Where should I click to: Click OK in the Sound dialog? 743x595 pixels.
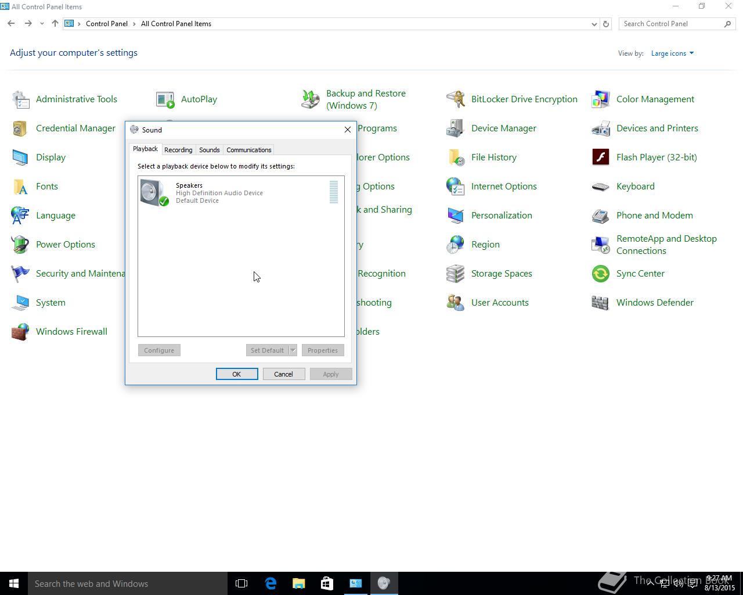(237, 374)
